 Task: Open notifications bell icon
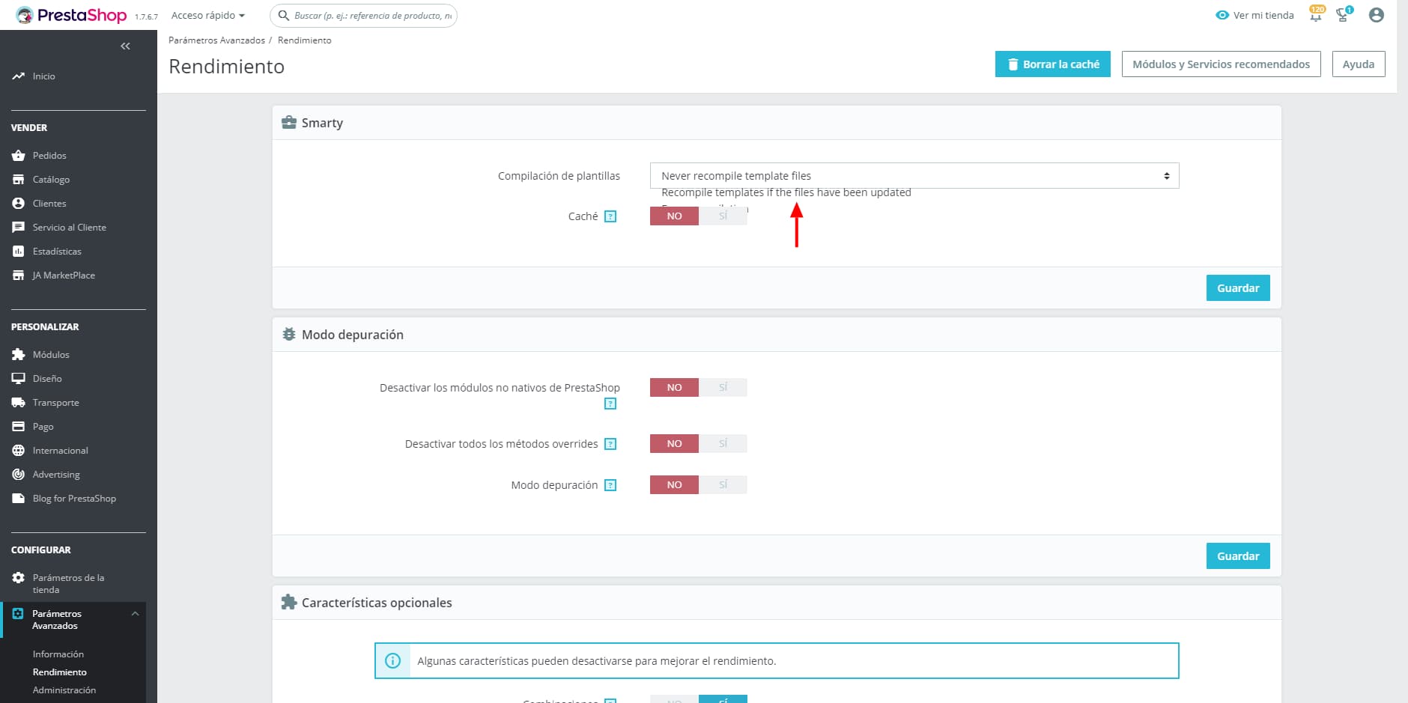[x=1315, y=15]
